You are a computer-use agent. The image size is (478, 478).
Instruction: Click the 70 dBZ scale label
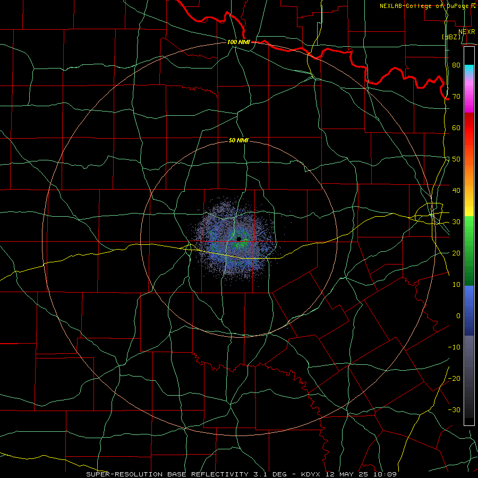[456, 96]
